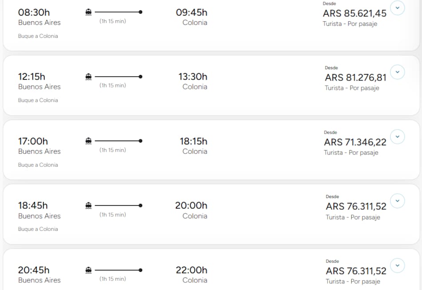Click the ferry icon on the 17:00h trip
The image size is (422, 290).
[x=88, y=141]
